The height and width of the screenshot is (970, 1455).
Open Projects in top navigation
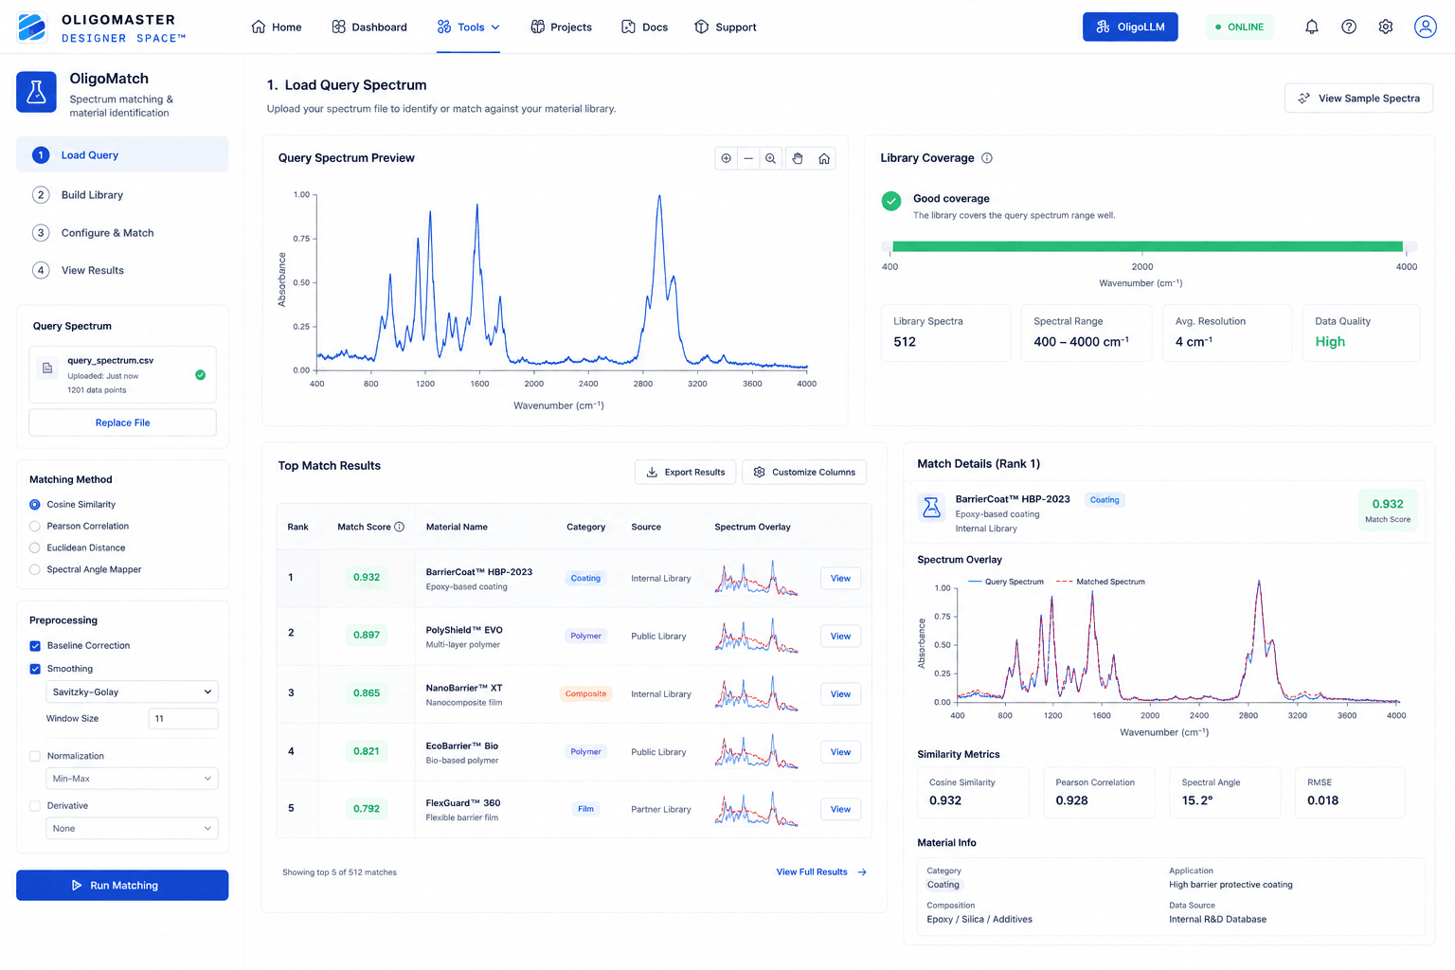coord(561,27)
